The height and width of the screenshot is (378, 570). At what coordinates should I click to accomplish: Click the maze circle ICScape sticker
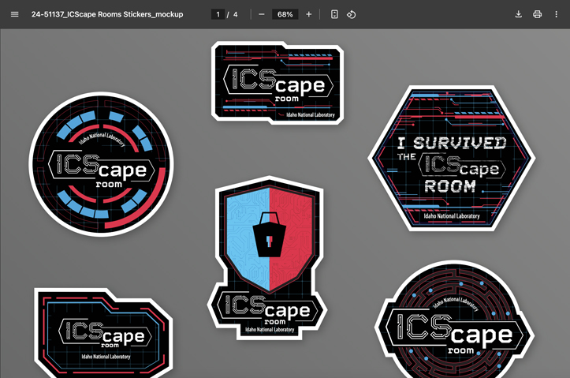[454, 320]
